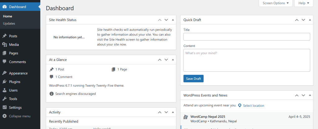The height and width of the screenshot is (129, 318).
Task: Collapse the admin sidebar menu
Action: click(20, 116)
